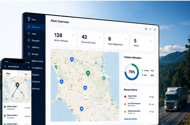Click the X icon on Alerts card
190x125 pixels.
pyautogui.click(x=151, y=41)
